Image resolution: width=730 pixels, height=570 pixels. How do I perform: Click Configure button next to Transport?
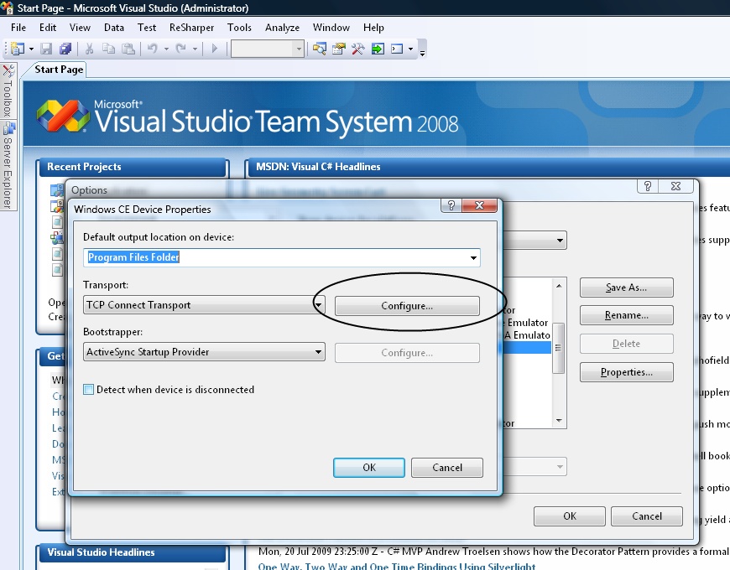point(407,306)
